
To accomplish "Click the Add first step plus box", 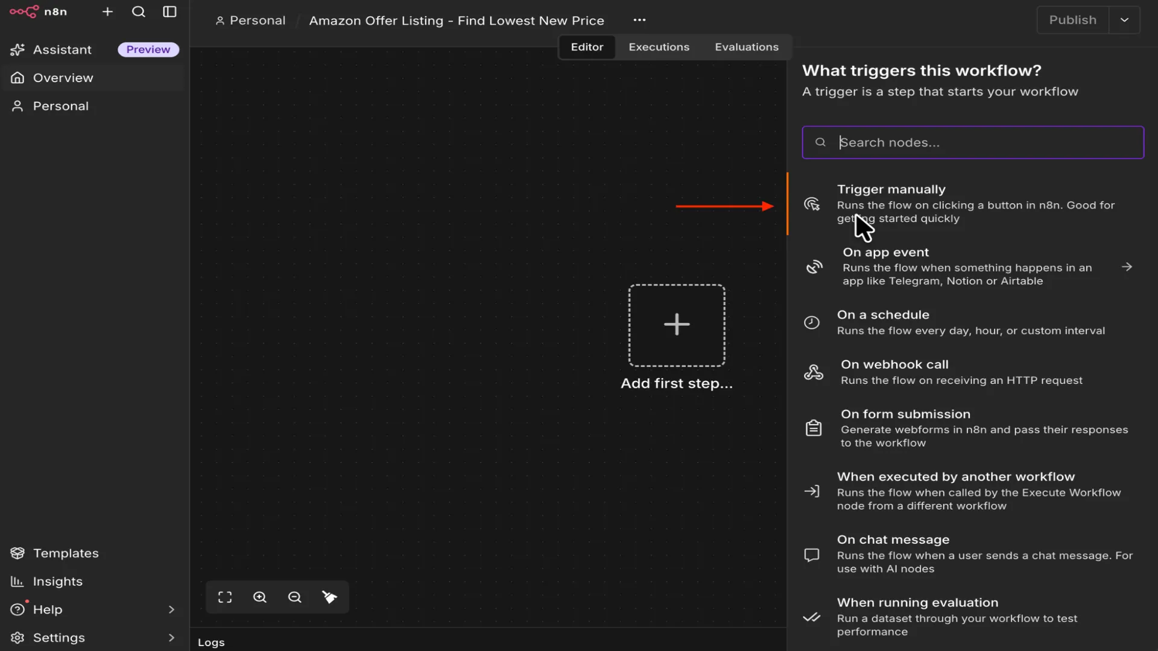I will click(x=677, y=325).
